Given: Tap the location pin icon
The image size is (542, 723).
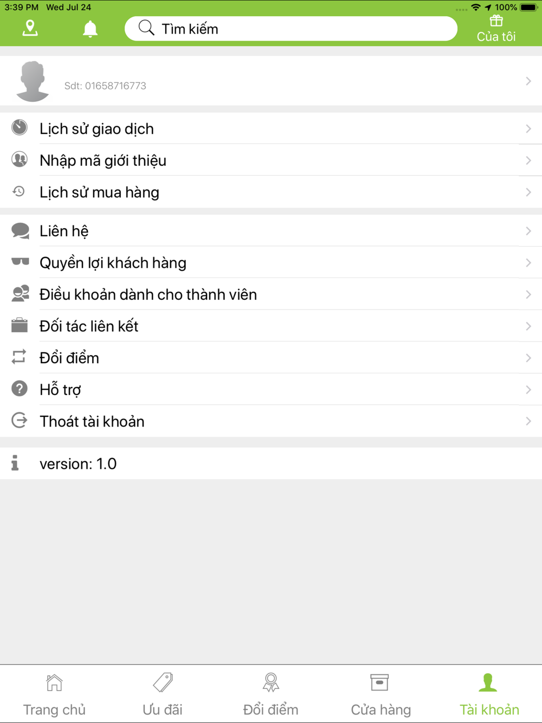Looking at the screenshot, I should (x=30, y=28).
